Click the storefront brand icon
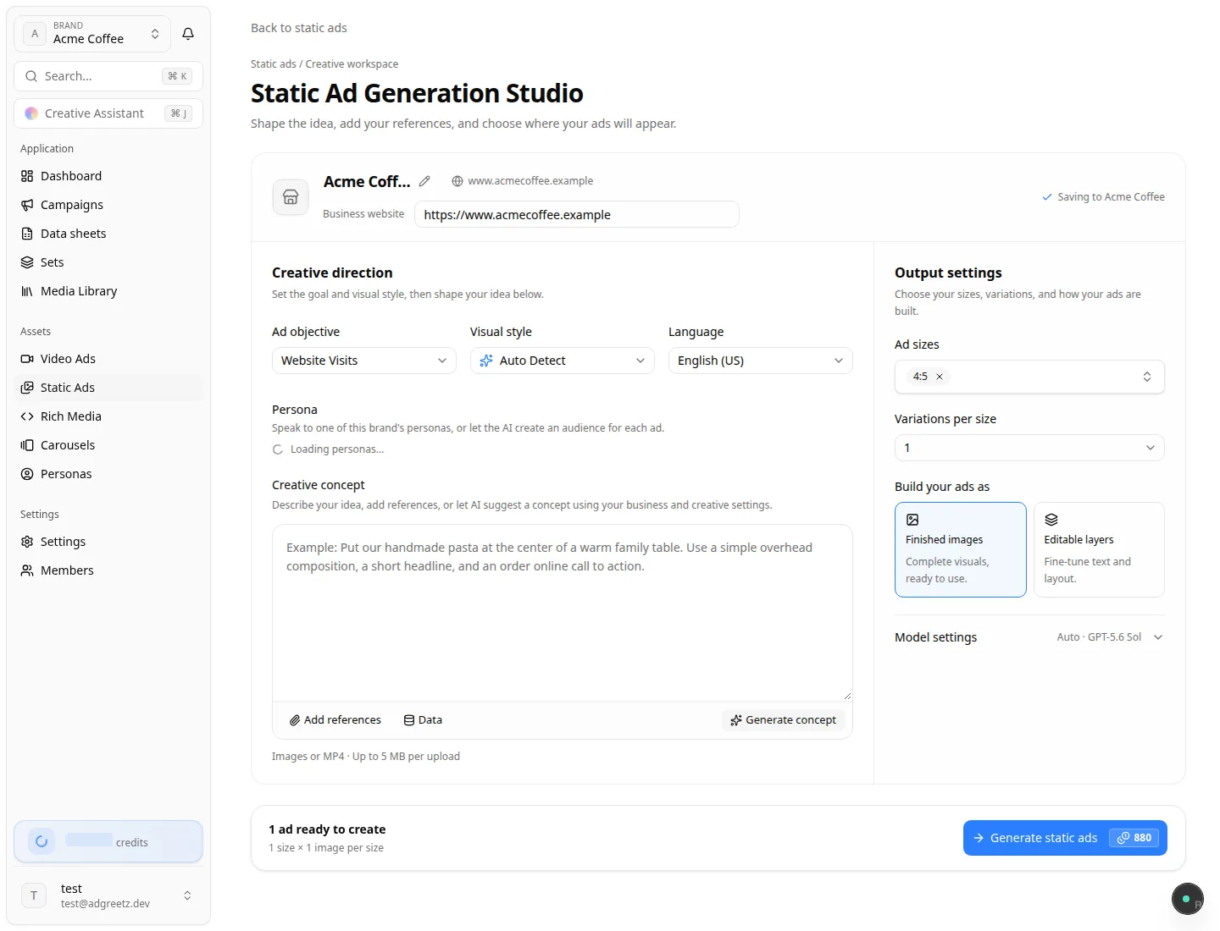The image size is (1220, 931). (291, 197)
